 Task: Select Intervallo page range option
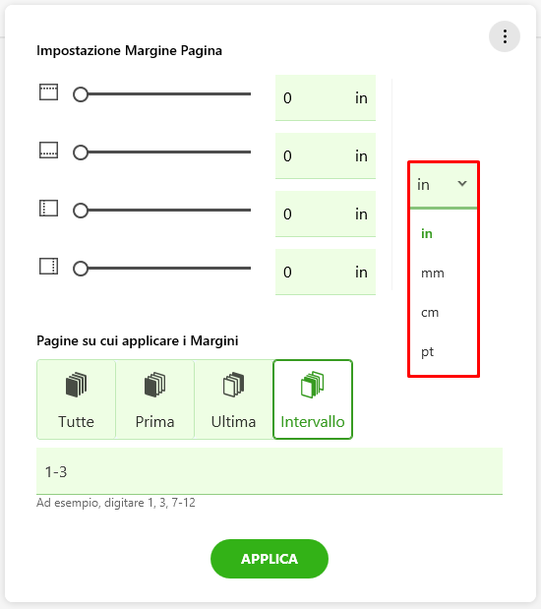tap(313, 399)
